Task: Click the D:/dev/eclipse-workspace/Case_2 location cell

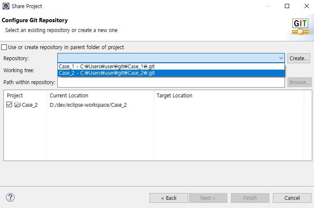Action: point(88,105)
